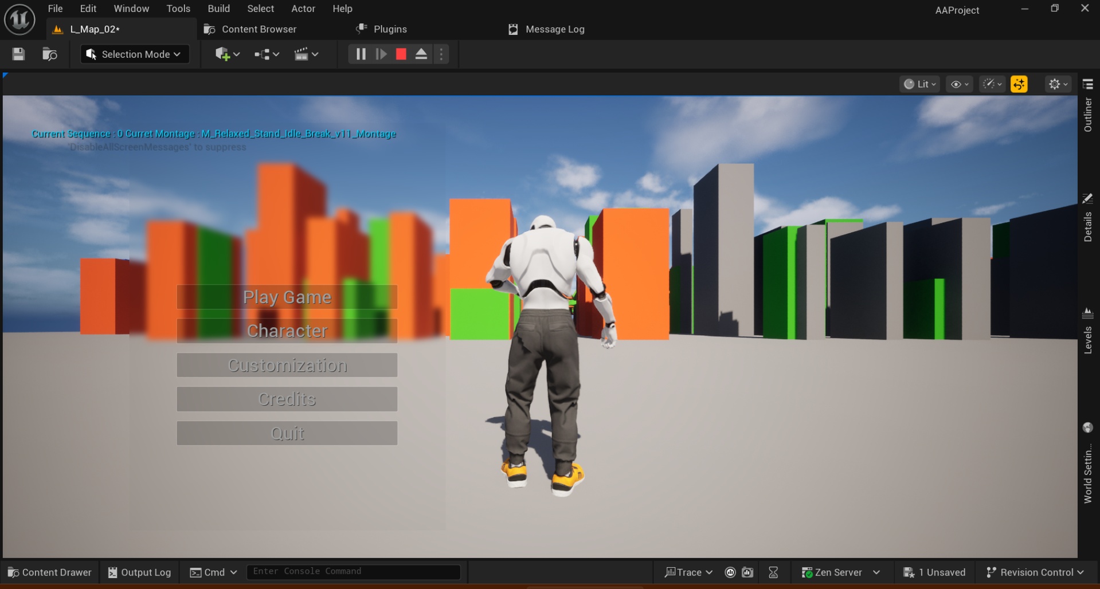This screenshot has width=1100, height=589.
Task: Open the Build menu
Action: click(218, 9)
